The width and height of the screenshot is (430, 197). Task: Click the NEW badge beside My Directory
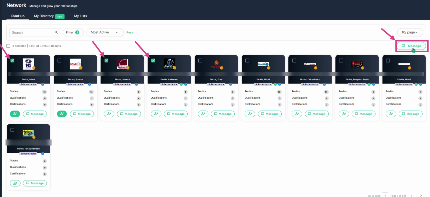click(60, 16)
